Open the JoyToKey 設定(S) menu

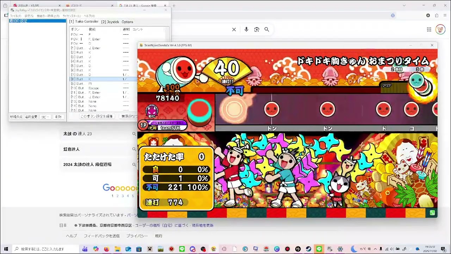coord(29,16)
